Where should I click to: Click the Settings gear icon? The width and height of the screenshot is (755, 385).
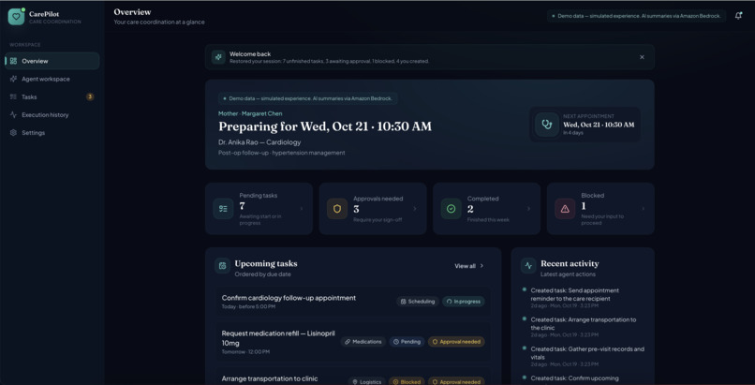[13, 133]
